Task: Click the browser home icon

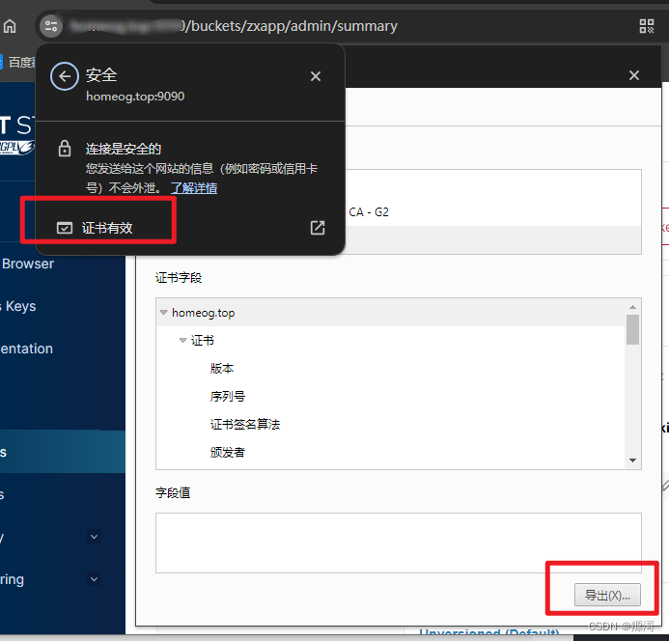Action: coord(10,26)
